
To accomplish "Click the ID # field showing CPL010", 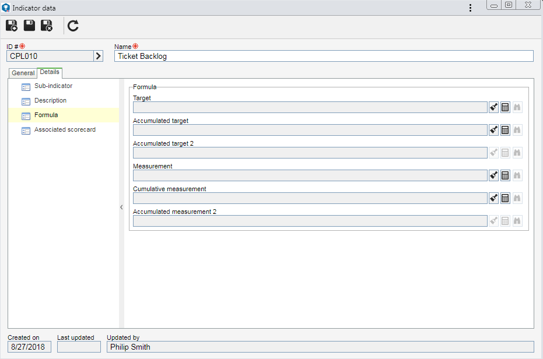I will (x=50, y=56).
